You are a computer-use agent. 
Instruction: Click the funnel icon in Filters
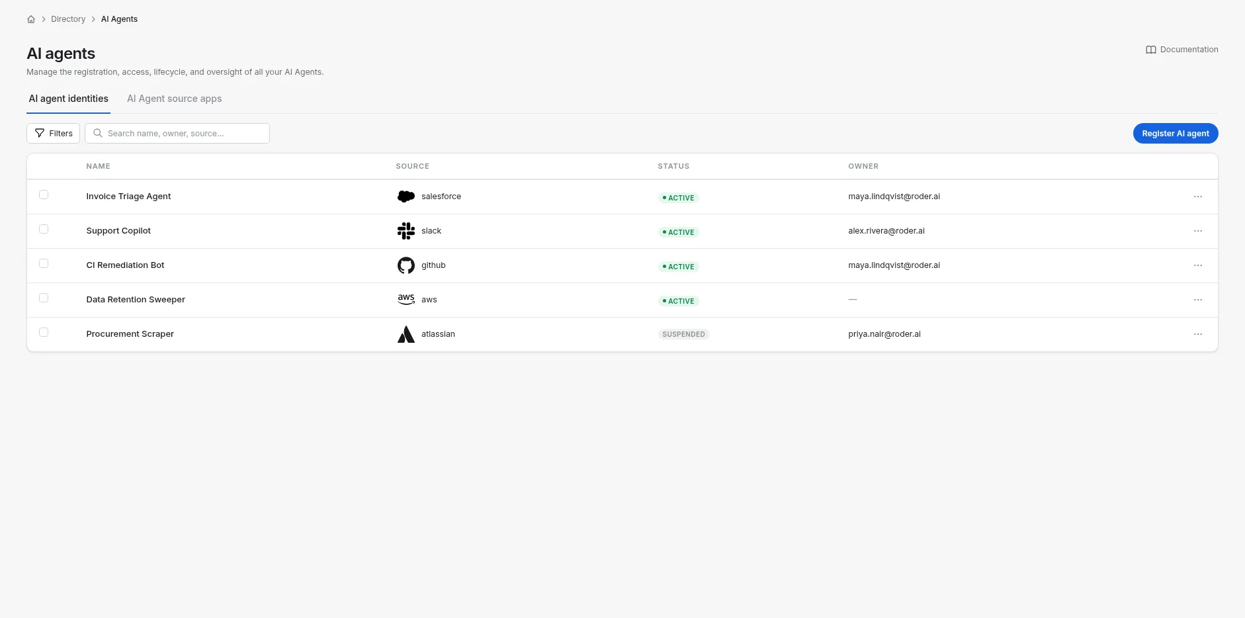[40, 133]
